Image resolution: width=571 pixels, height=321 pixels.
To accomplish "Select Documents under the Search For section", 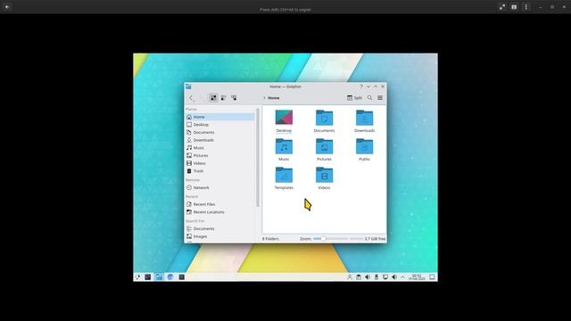I will point(220,228).
